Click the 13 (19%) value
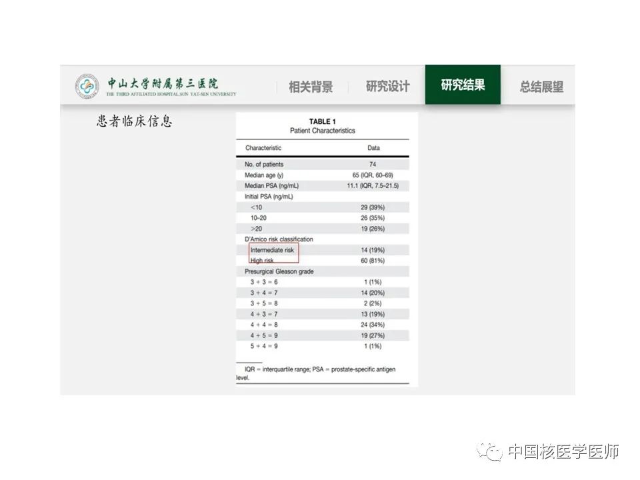The height and width of the screenshot is (480, 640). tap(373, 314)
